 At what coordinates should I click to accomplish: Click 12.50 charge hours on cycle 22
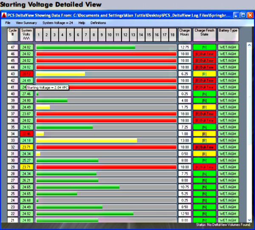[184, 213]
